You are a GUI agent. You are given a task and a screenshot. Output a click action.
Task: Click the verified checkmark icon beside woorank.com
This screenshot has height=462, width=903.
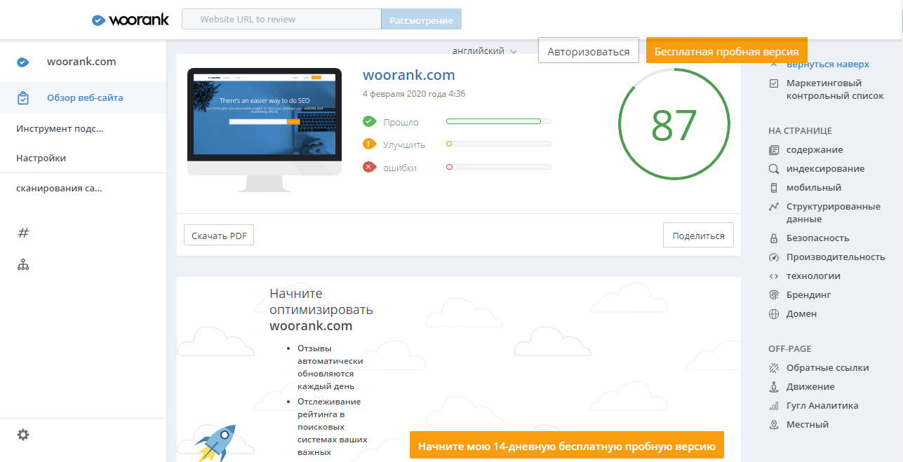[22, 62]
